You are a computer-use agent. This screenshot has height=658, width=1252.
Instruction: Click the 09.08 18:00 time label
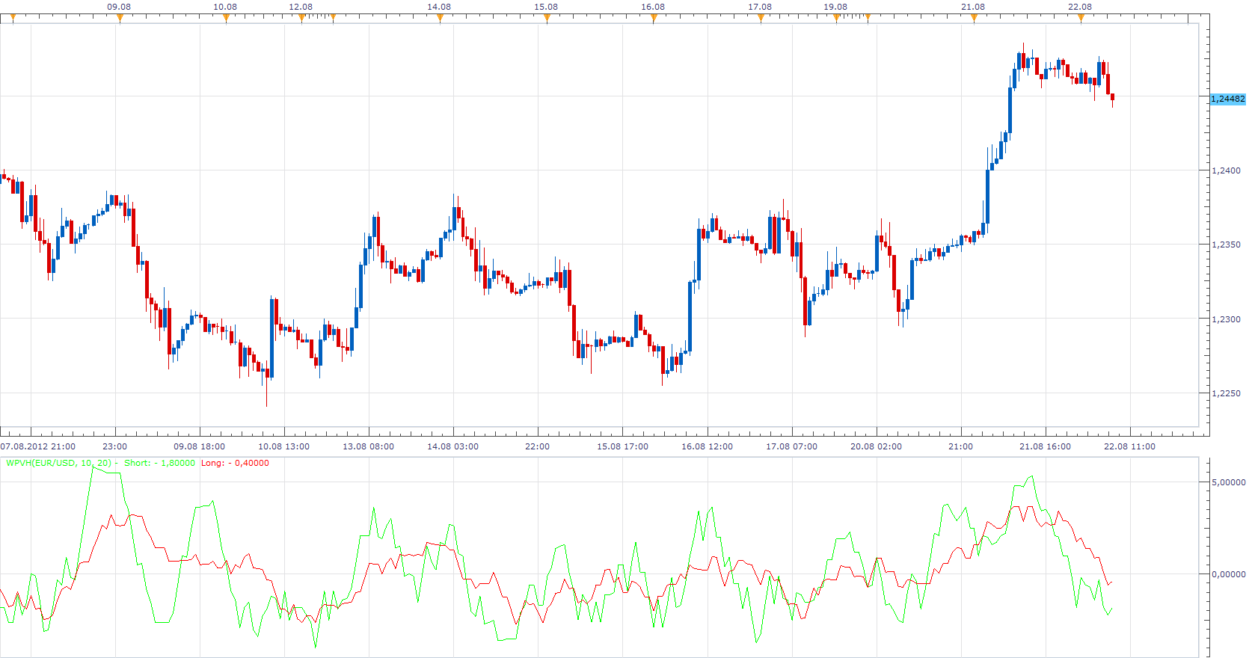[x=199, y=446]
